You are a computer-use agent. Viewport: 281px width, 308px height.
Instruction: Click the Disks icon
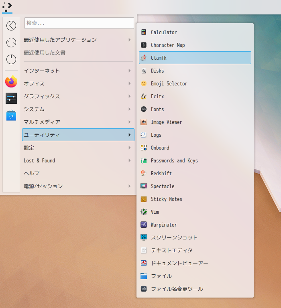click(x=144, y=71)
